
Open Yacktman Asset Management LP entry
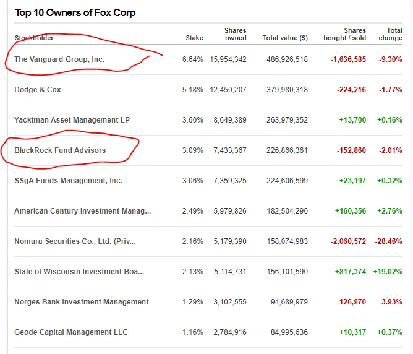72,120
